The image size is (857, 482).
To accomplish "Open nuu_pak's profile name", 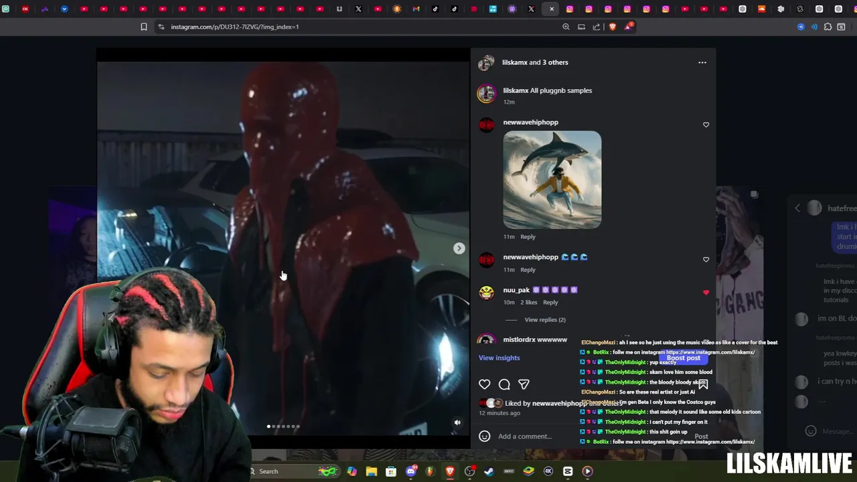I will click(x=516, y=290).
